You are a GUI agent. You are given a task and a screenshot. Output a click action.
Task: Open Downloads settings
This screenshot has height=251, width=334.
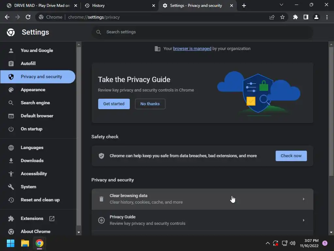38,160
